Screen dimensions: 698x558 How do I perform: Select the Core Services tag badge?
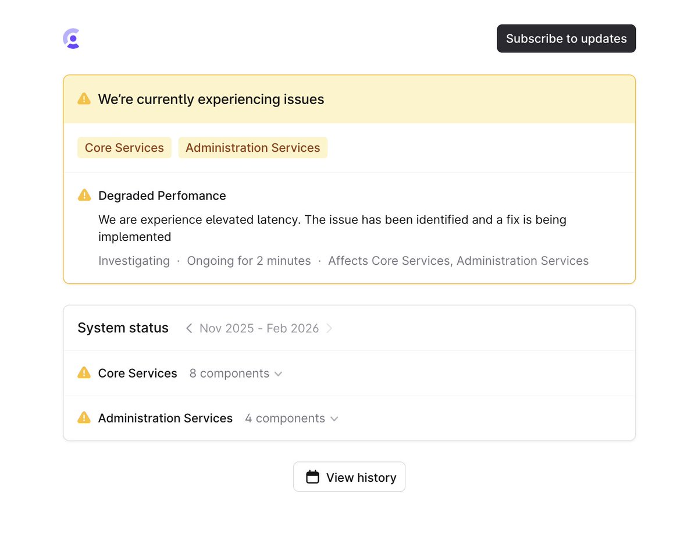tap(124, 148)
